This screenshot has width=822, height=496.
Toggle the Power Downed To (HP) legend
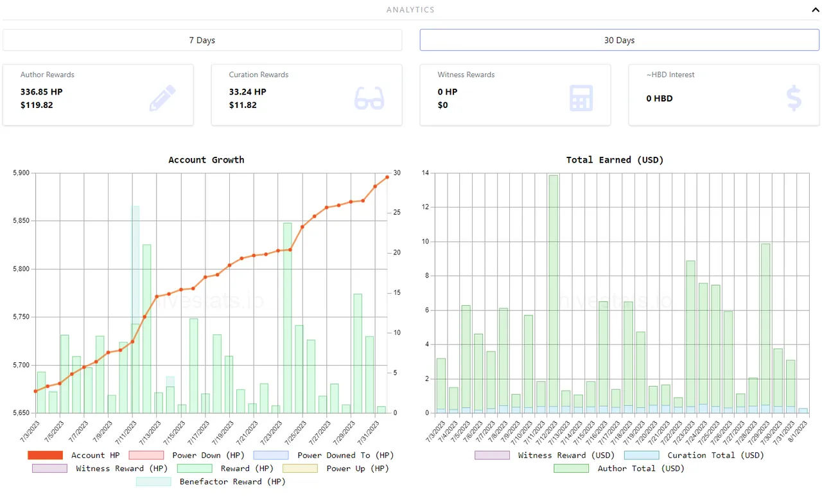tap(271, 455)
